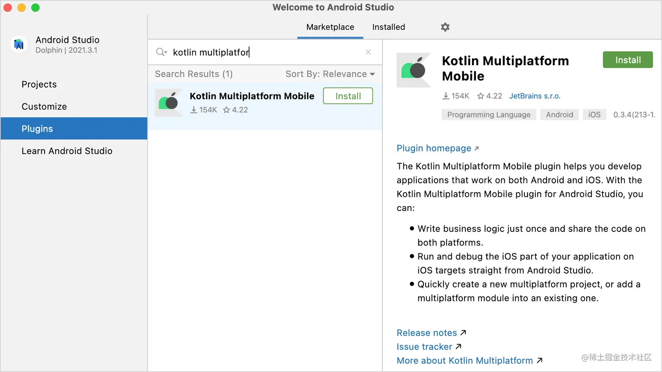Click green Install button in details panel
Viewport: 662px width, 372px height.
628,60
